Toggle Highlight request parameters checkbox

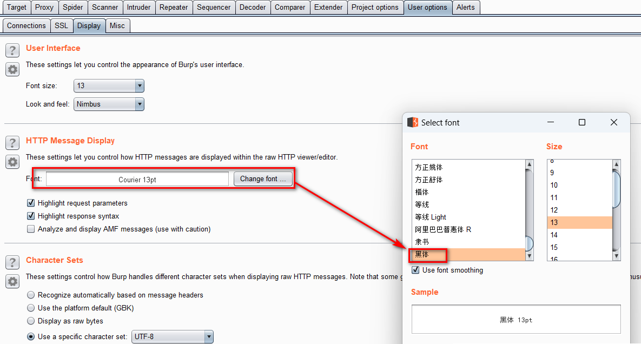tap(31, 203)
